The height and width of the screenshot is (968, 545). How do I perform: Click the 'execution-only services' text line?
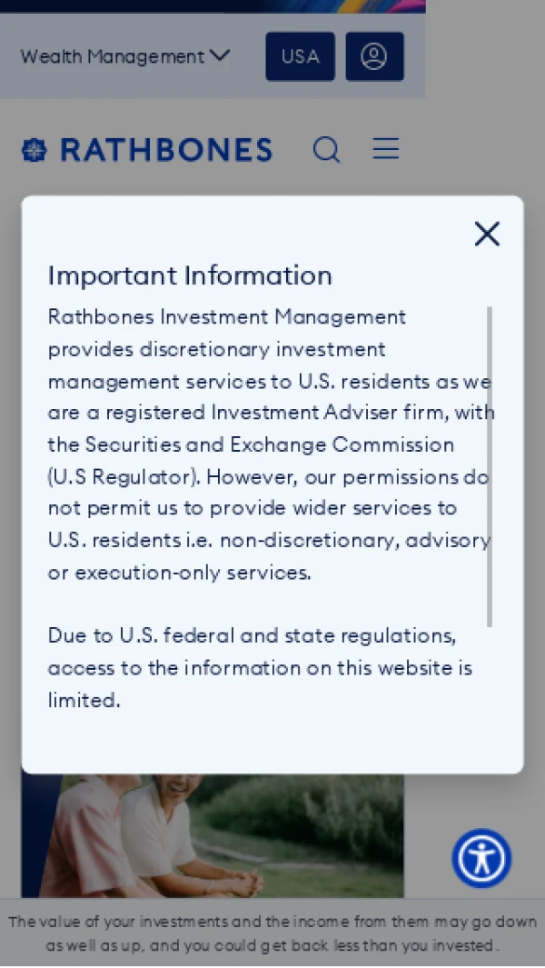(179, 573)
